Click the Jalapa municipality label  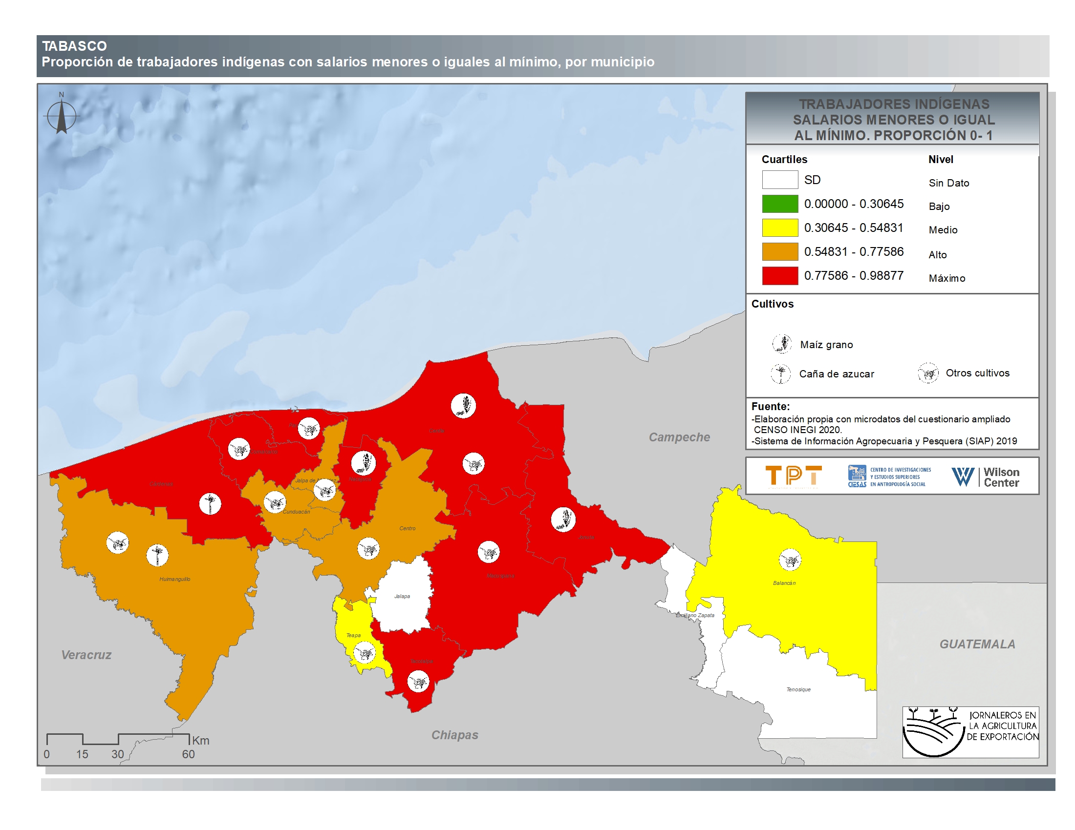tap(402, 596)
